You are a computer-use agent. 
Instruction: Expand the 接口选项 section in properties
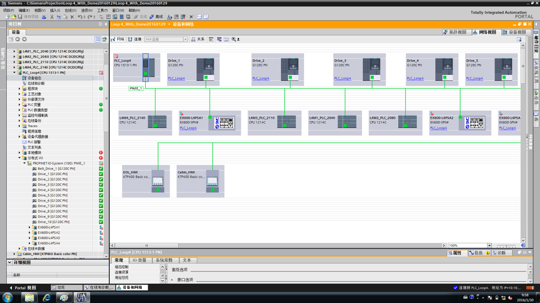click(172, 280)
